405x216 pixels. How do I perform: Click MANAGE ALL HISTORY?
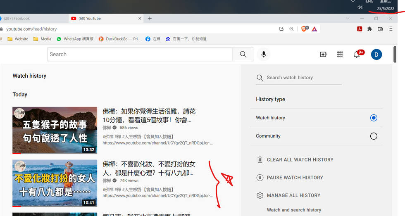click(x=293, y=195)
